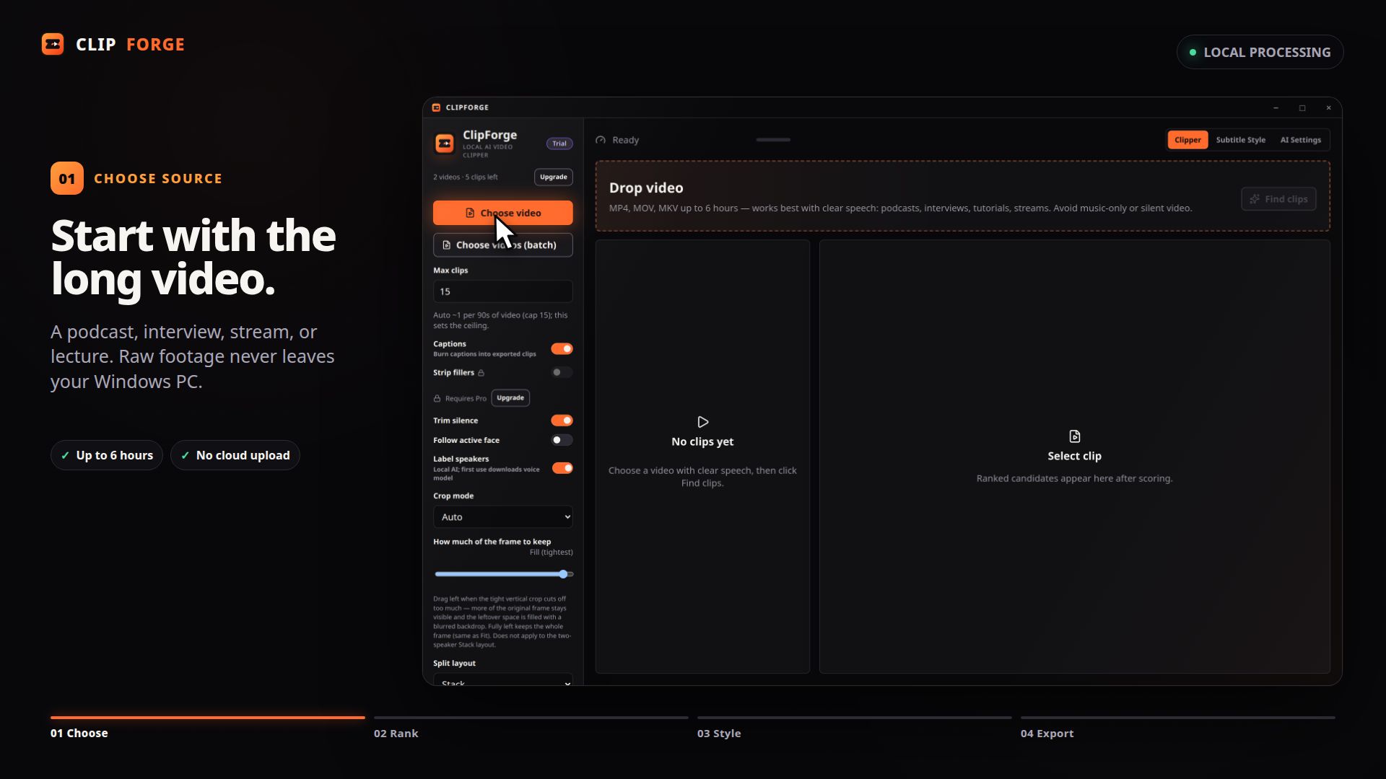
Task: Toggle the Strip fillers switch
Action: pos(562,372)
